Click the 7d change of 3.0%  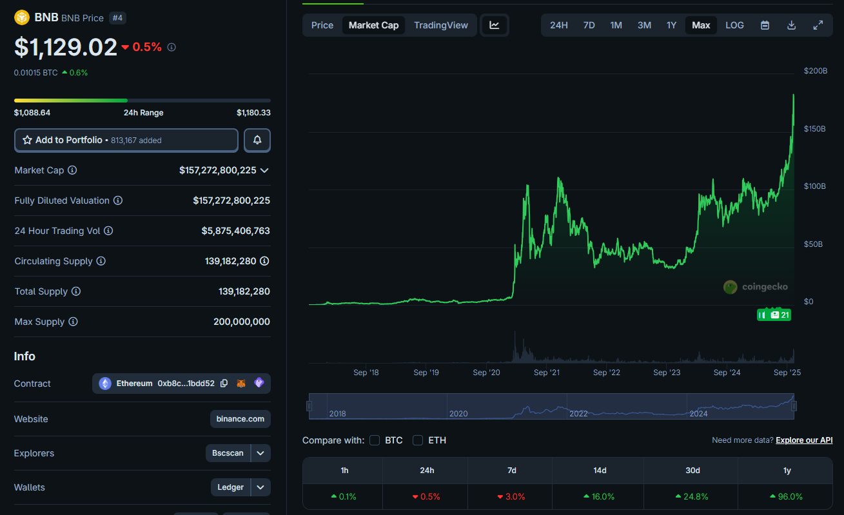(x=511, y=497)
